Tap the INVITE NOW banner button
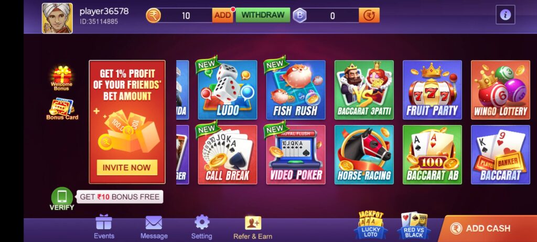Viewport: 537px width, 242px height. click(127, 167)
